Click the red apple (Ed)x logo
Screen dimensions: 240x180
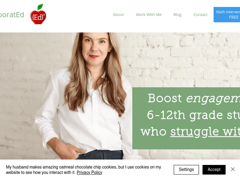pyautogui.click(x=38, y=14)
